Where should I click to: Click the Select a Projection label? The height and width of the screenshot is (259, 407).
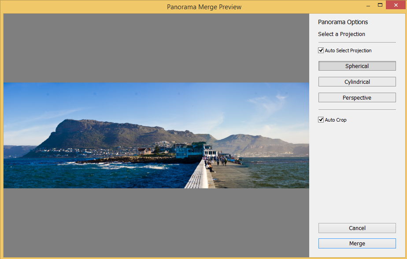click(x=341, y=34)
